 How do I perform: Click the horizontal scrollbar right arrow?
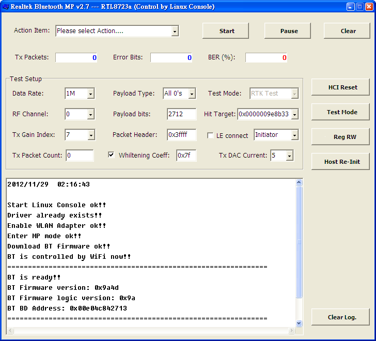tap(291, 331)
